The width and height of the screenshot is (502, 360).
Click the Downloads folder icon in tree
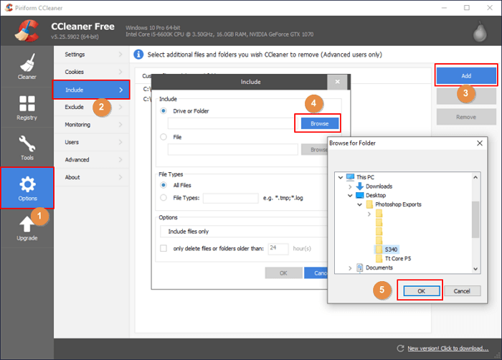[360, 186]
